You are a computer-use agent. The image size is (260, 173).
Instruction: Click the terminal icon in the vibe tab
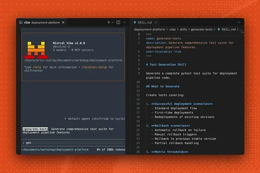click(21, 22)
